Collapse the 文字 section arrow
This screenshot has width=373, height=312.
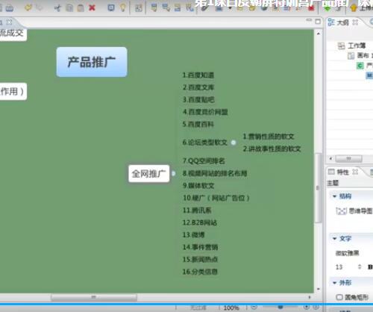pyautogui.click(x=334, y=239)
